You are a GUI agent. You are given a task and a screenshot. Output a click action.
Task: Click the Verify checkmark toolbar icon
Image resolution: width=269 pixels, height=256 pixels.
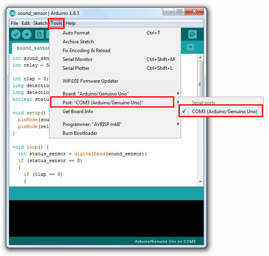coord(16,35)
